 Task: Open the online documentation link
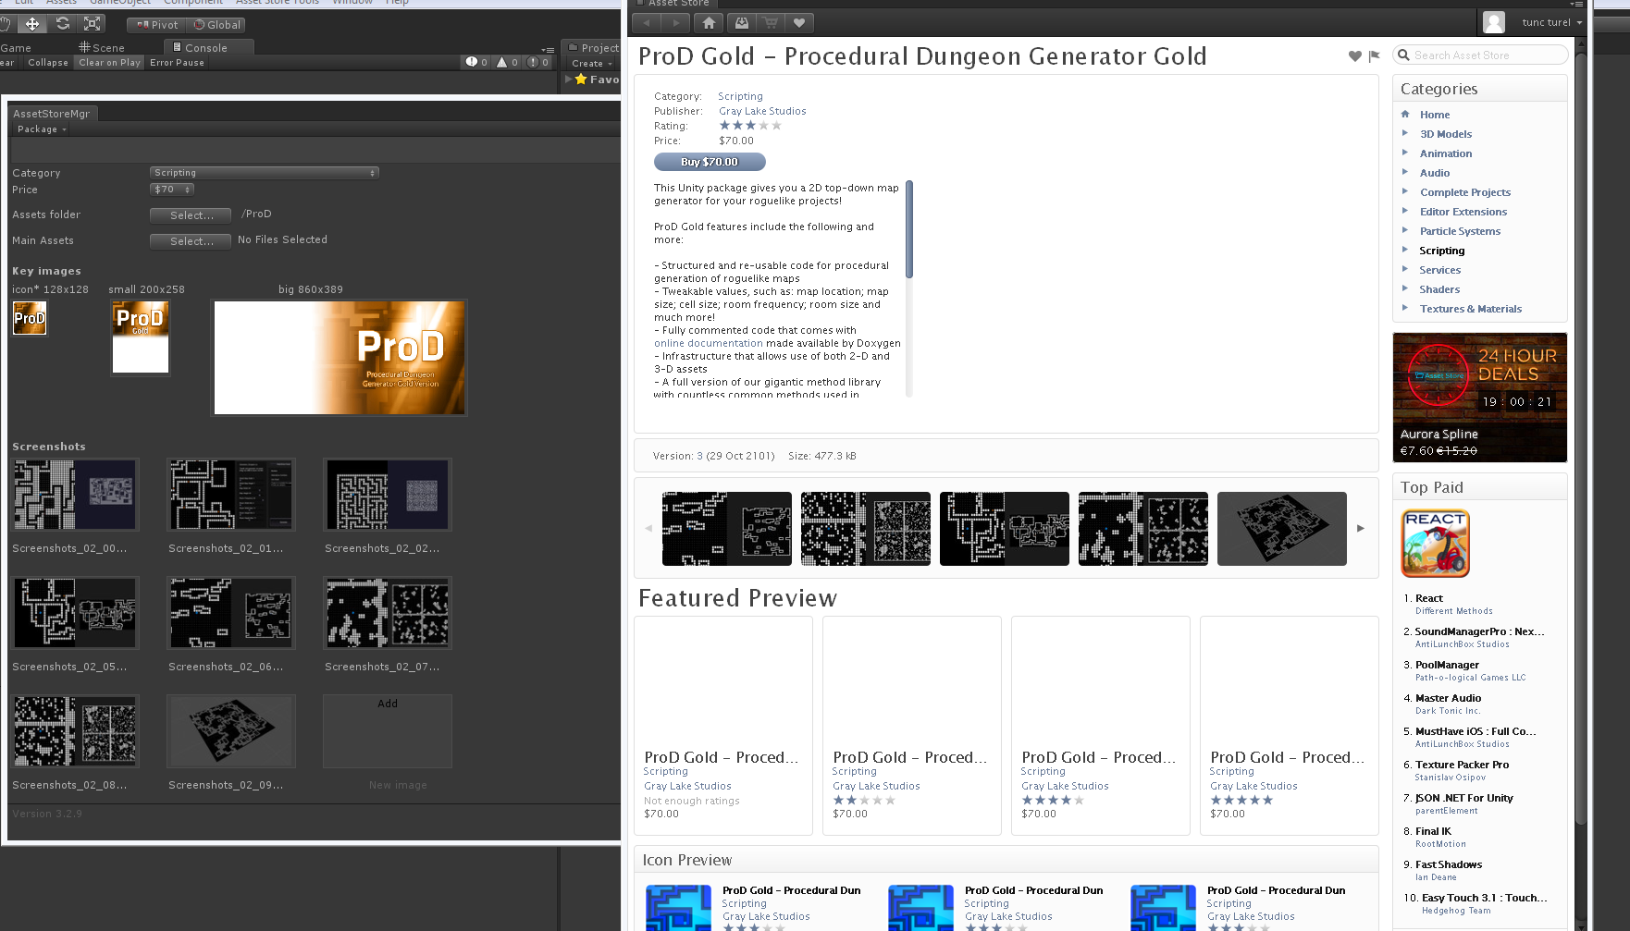[x=709, y=343]
